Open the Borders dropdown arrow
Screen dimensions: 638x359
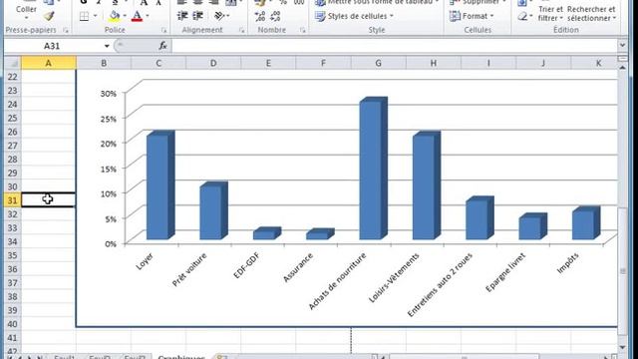96,16
